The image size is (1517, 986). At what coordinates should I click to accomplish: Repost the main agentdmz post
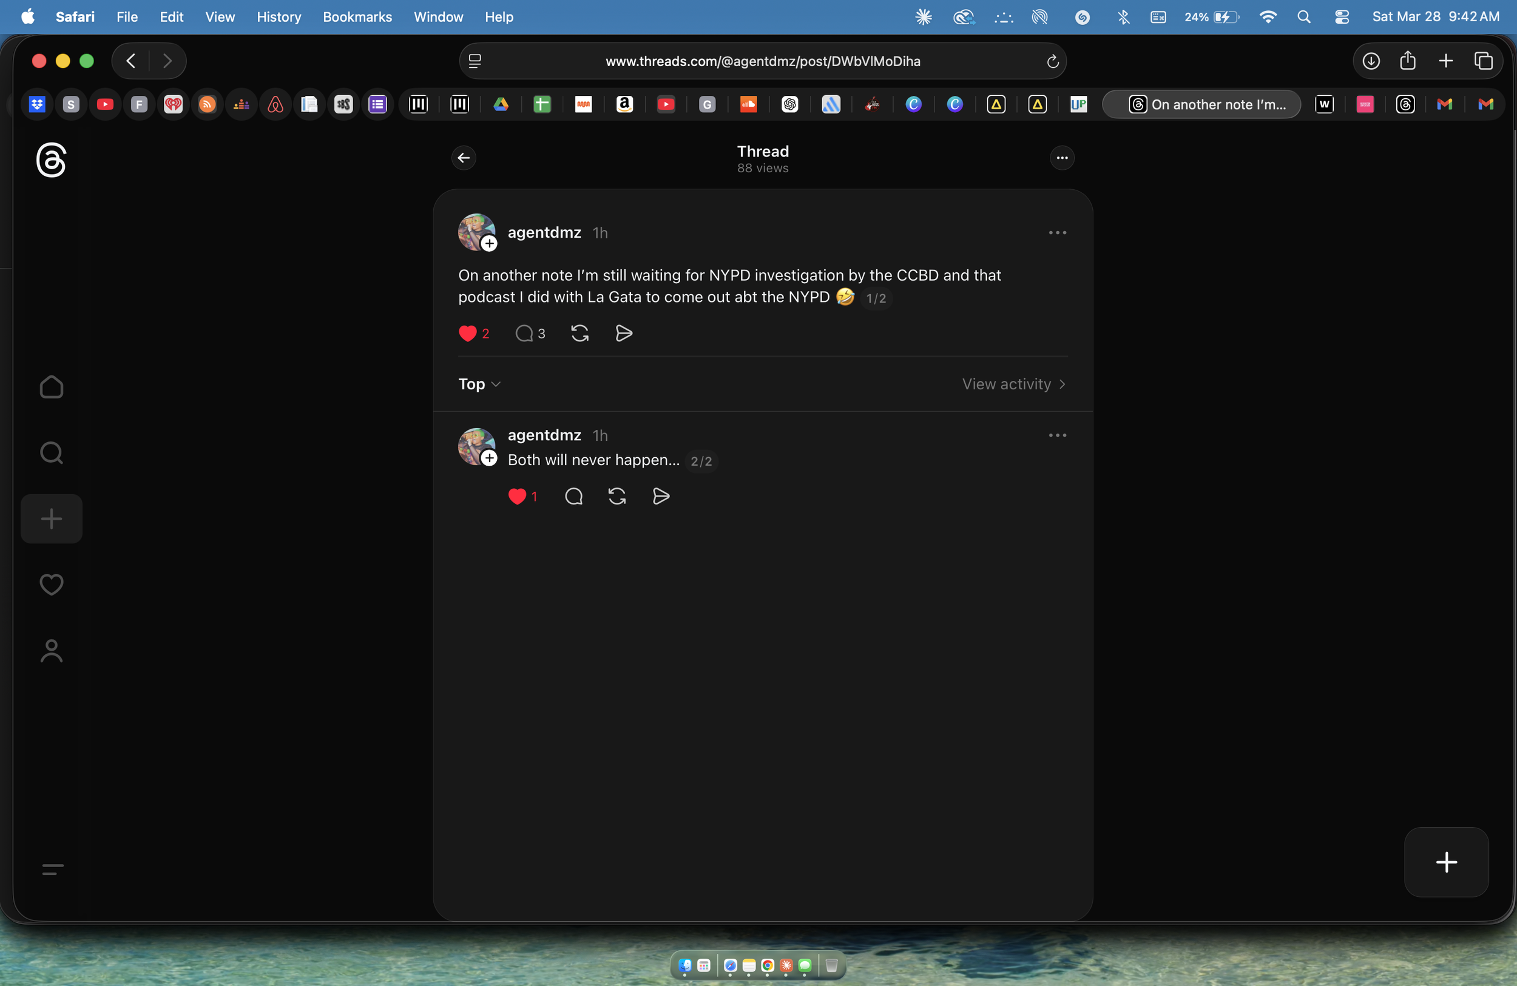coord(579,333)
